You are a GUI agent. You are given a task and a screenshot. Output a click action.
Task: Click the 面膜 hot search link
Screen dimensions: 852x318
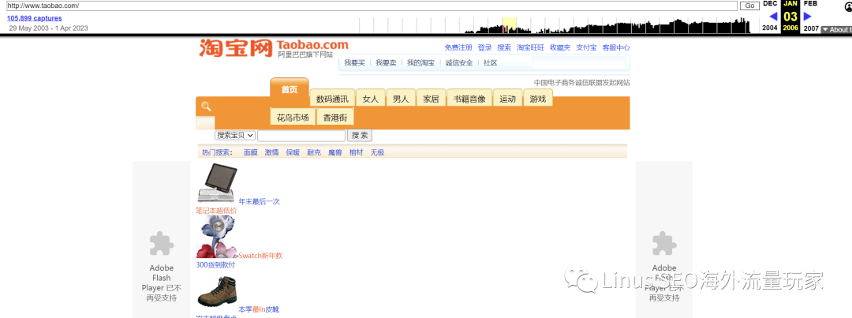click(251, 153)
